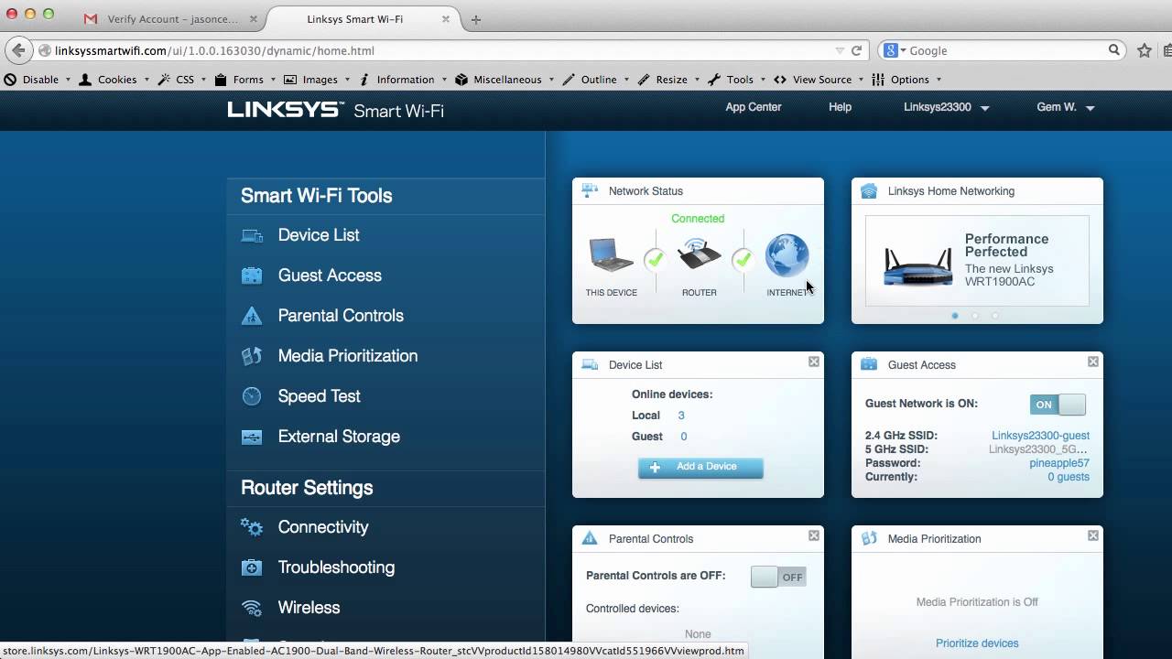Open Device List tool icon in sidebar
The width and height of the screenshot is (1172, 659).
coord(252,235)
